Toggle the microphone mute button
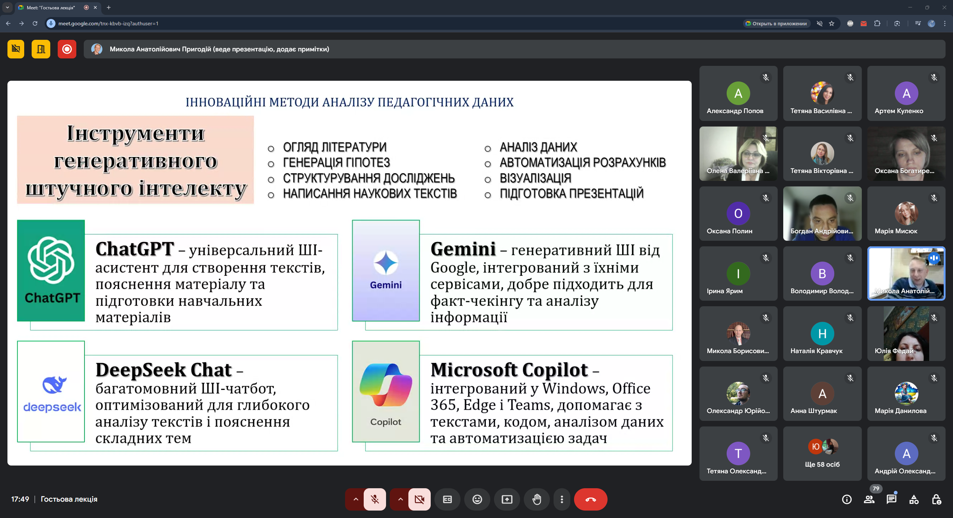Viewport: 953px width, 518px height. click(x=374, y=499)
